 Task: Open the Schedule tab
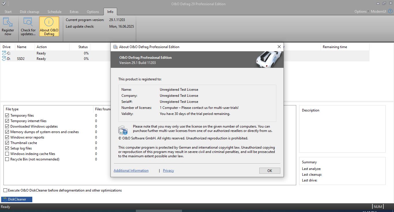coord(55,12)
